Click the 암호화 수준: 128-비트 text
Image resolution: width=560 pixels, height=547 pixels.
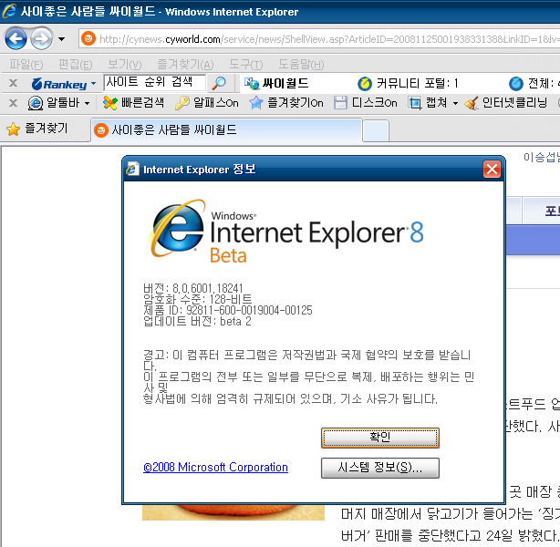[198, 299]
